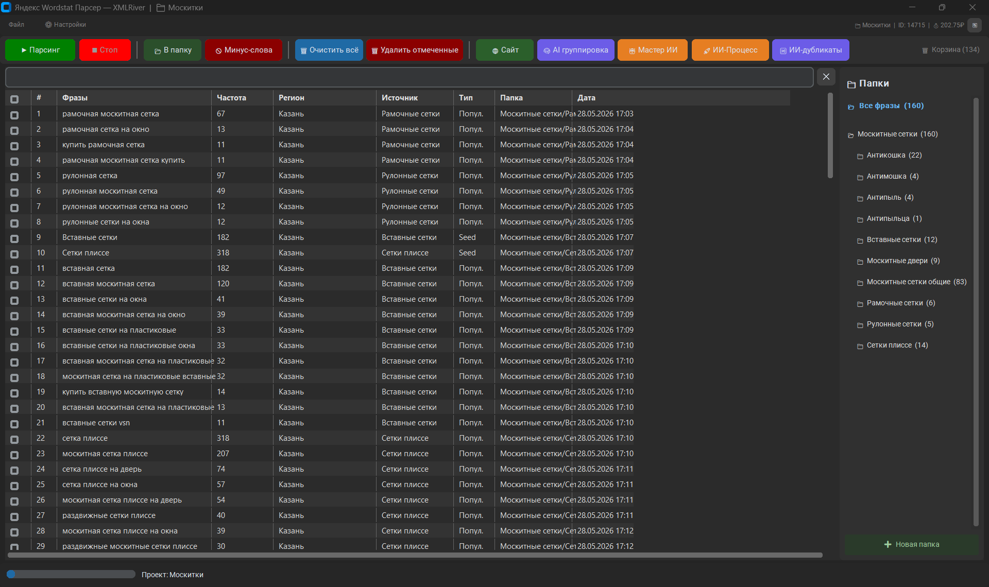Check the row for рулонная сетка
The image size is (989, 587).
click(14, 177)
